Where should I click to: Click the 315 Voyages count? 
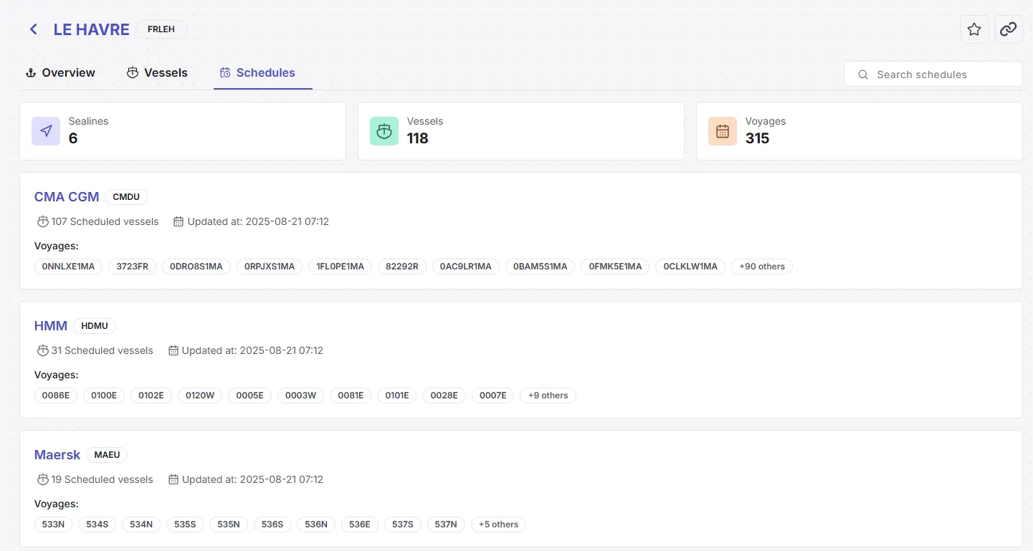tap(758, 138)
